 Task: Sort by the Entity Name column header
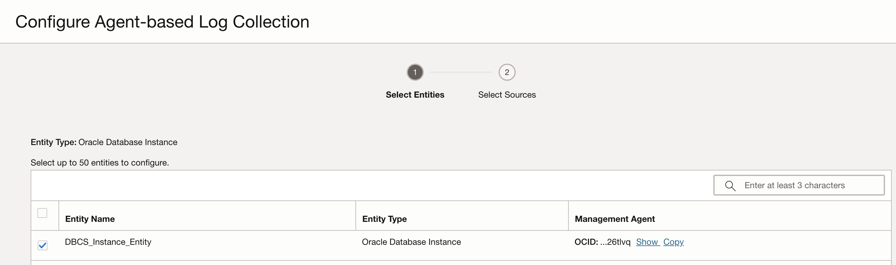90,219
